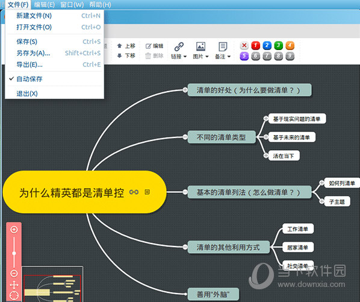This screenshot has width=360, height=302.
Task: Click priority 8 gray marker icon
Action: [x=279, y=56]
